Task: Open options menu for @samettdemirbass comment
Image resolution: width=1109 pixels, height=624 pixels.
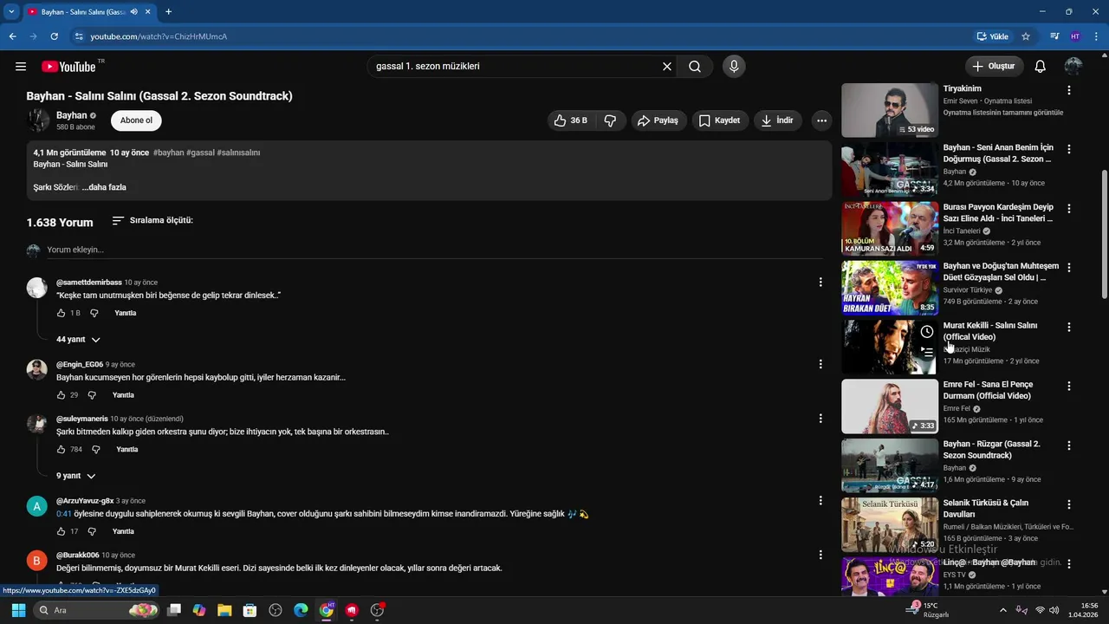Action: [820, 283]
